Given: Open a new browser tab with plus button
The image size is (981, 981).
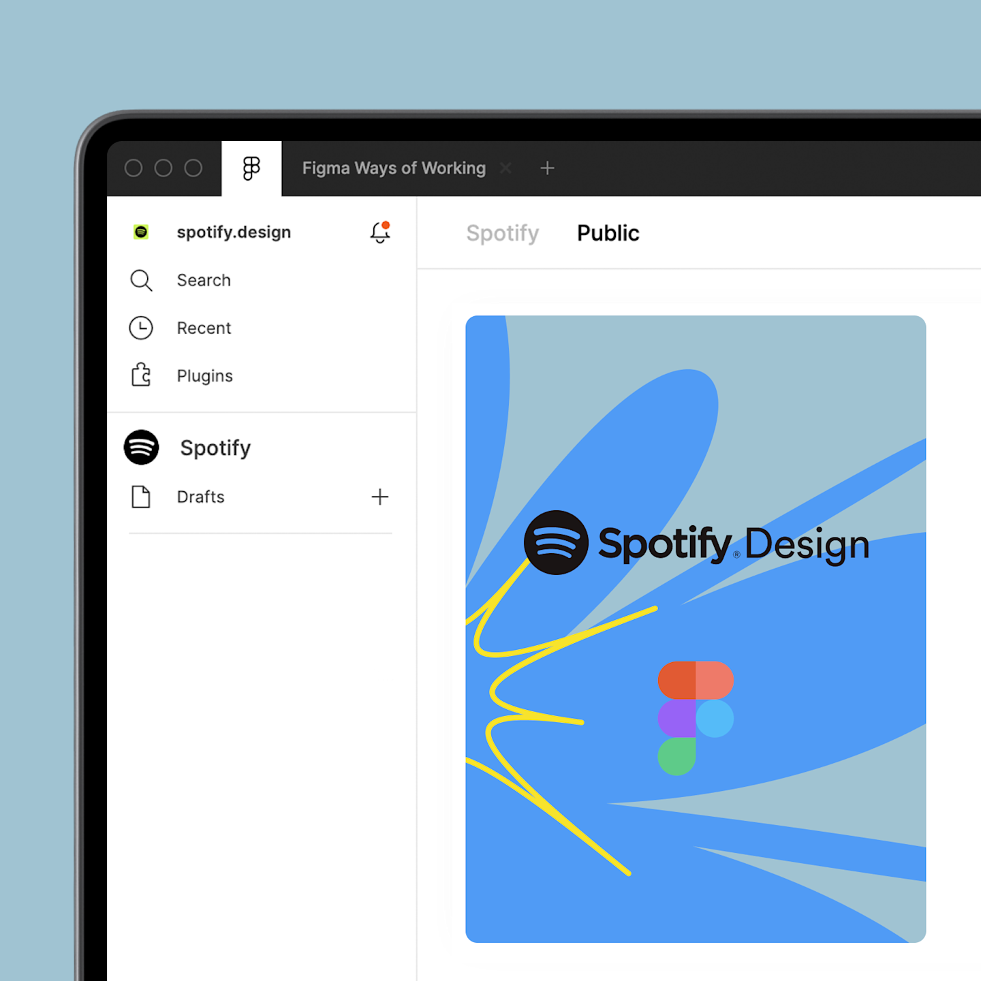Looking at the screenshot, I should point(547,168).
